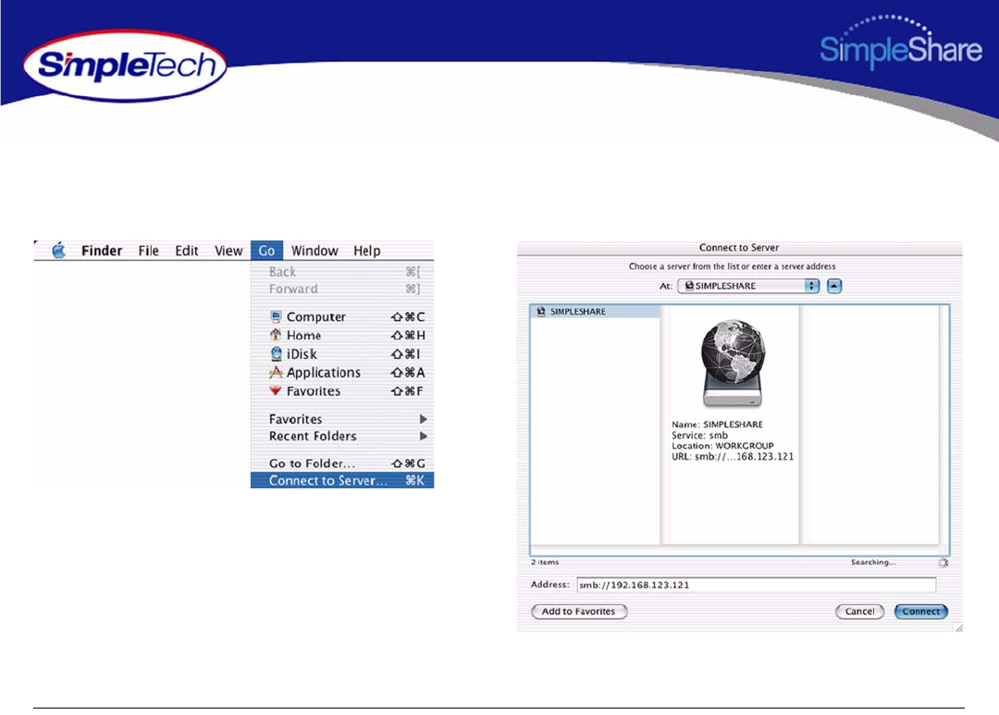Click the Favorites heart icon
This screenshot has width=999, height=715.
(275, 391)
